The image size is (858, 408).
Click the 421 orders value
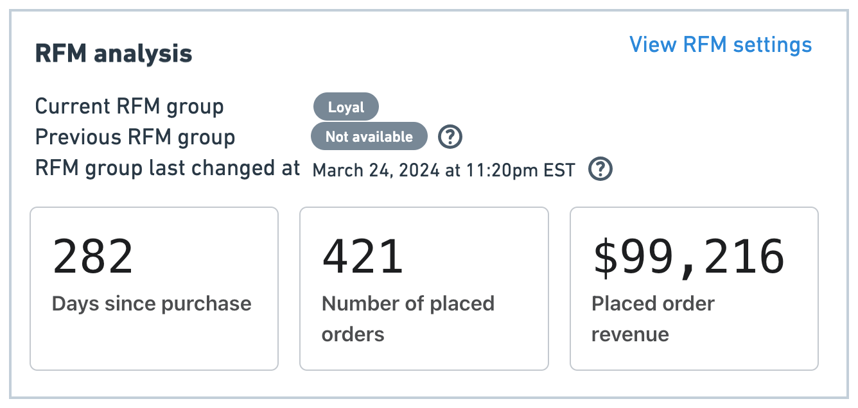pyautogui.click(x=363, y=257)
